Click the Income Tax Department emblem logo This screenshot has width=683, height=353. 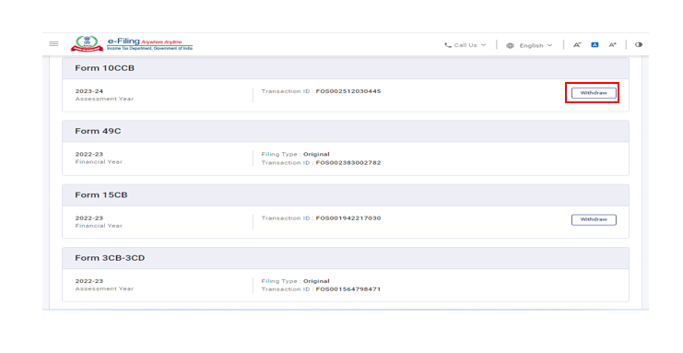(88, 43)
